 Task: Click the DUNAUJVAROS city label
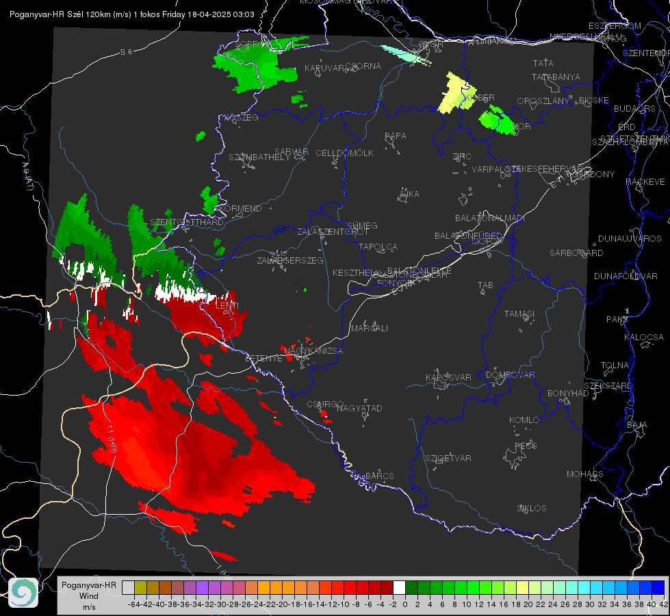[630, 239]
